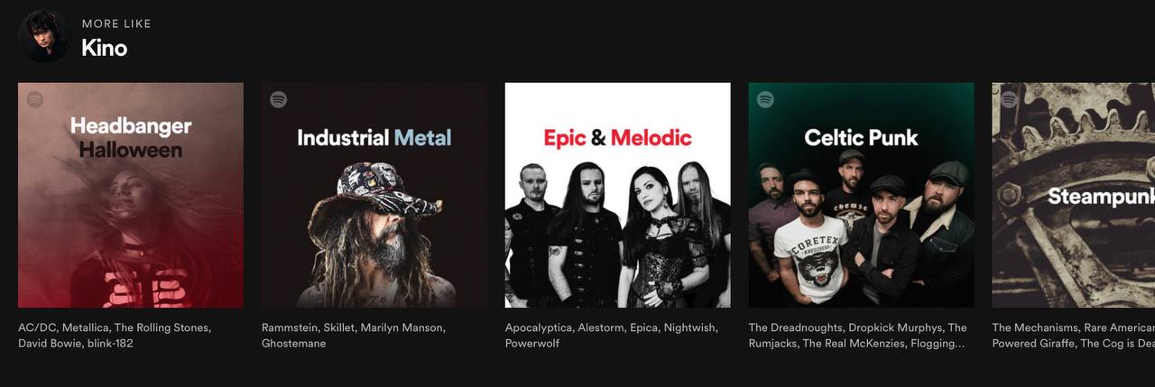Select The Dreadnoughts, Dropkick Murphys description
This screenshot has width=1155, height=387.
pos(858,336)
